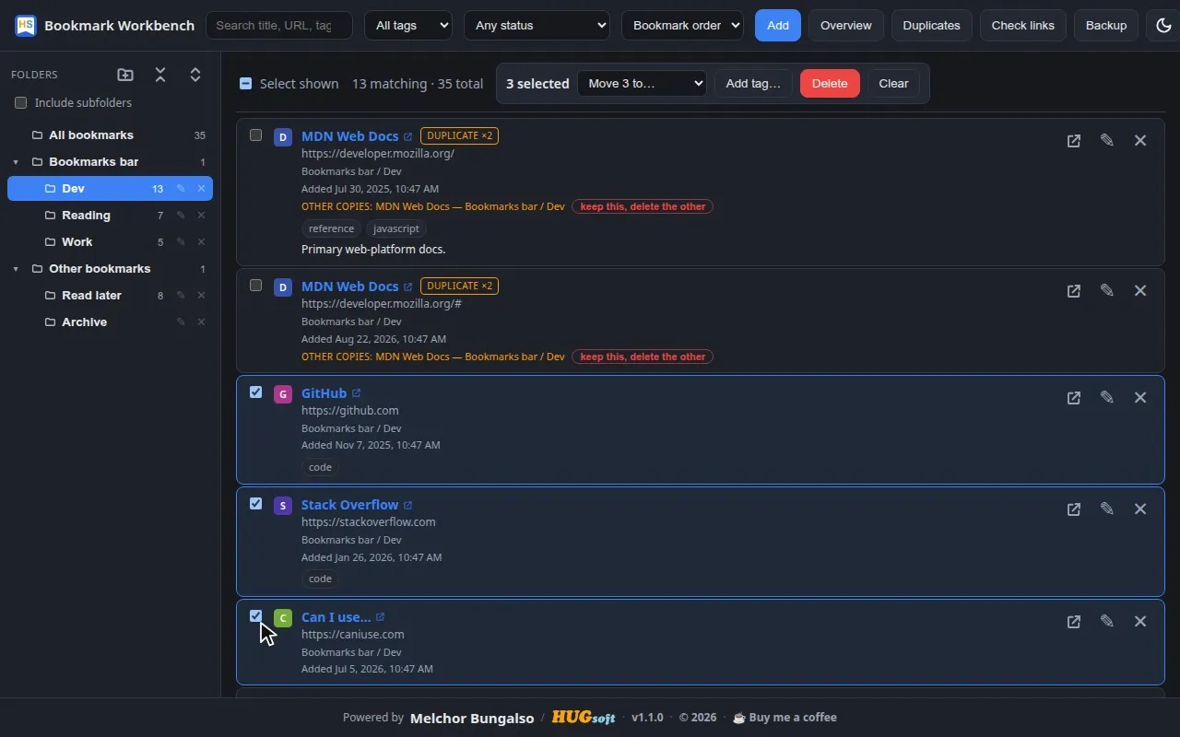The width and height of the screenshot is (1180, 737).
Task: Click the Melchor Bungalso footer link
Action: click(x=472, y=718)
